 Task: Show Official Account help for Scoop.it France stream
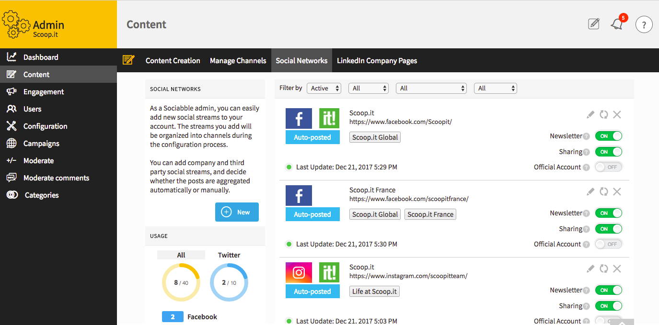[x=586, y=245]
